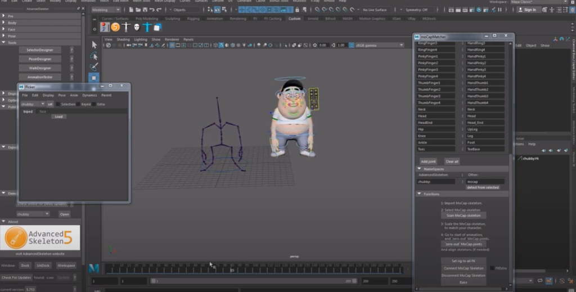Image resolution: width=576 pixels, height=292 pixels.
Task: Collapse the Functions section in moCapMatcher
Action: point(419,194)
